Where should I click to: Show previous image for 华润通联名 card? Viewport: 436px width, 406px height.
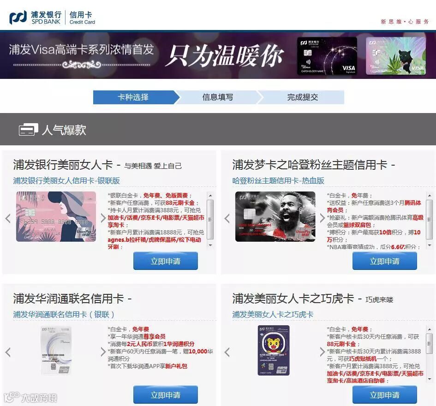(x=8, y=352)
